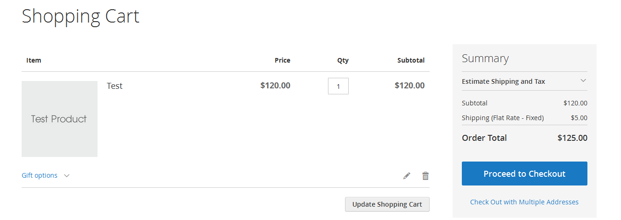Expand the Gift options chevron arrow
This screenshot has height=220, width=621.
coord(67,175)
